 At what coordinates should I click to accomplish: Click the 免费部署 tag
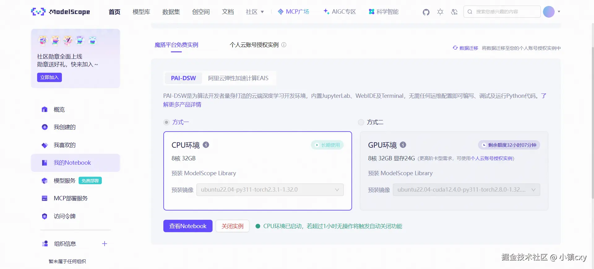point(90,180)
